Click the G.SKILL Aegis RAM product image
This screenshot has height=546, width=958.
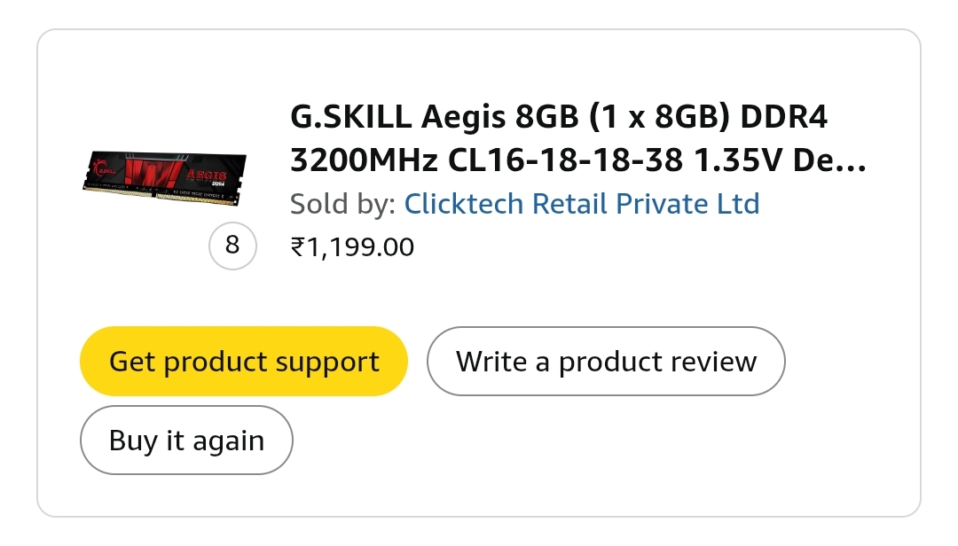(167, 175)
